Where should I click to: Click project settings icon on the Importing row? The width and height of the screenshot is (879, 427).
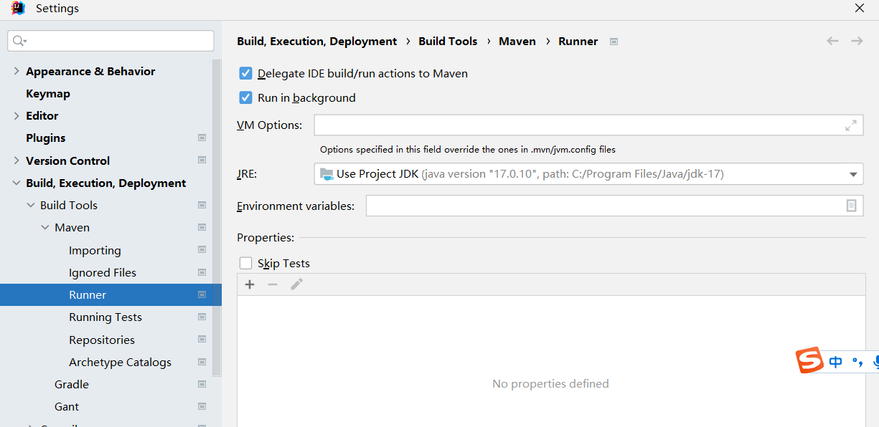point(202,250)
